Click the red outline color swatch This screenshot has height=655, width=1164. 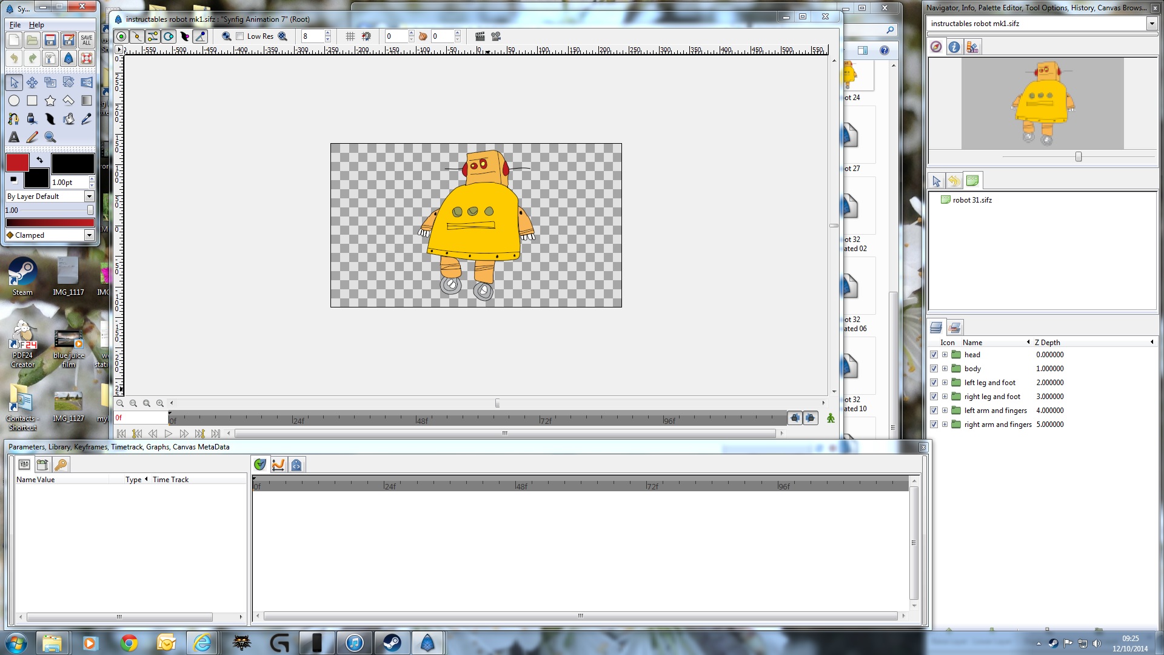coord(18,162)
